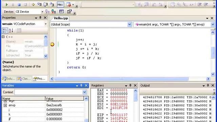Pin the Variables panel

pyautogui.click(x=81, y=85)
